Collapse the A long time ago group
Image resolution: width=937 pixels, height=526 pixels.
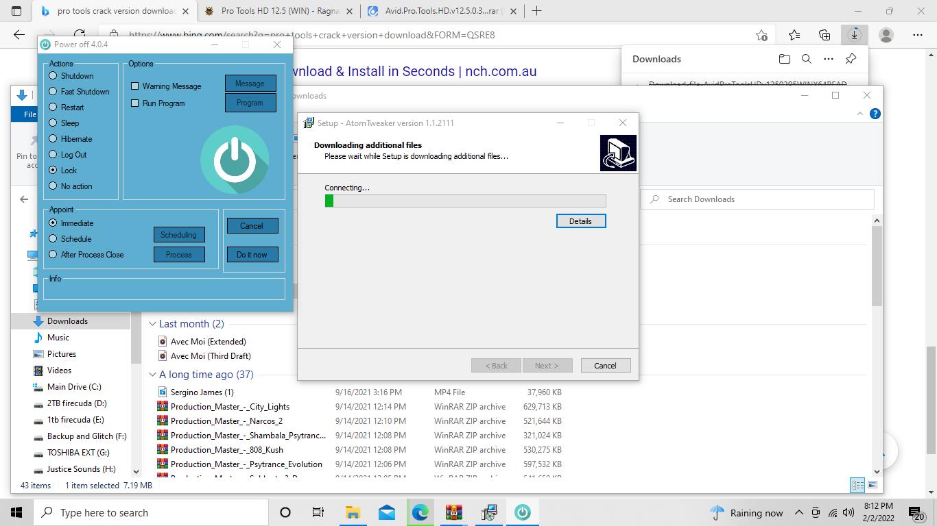[153, 375]
